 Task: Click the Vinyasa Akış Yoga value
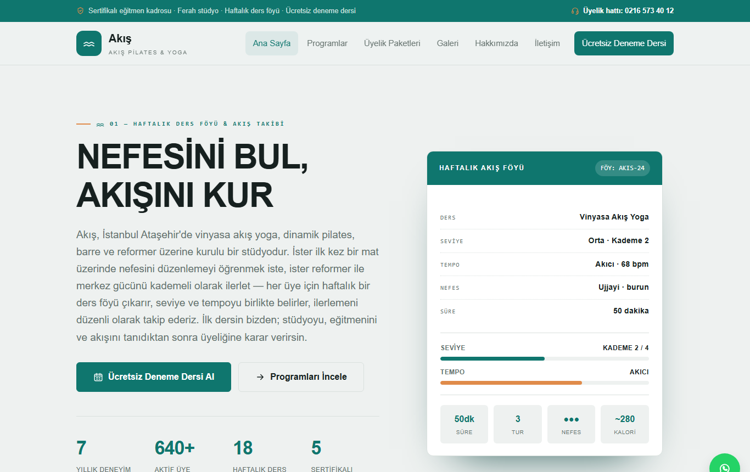pyautogui.click(x=614, y=217)
